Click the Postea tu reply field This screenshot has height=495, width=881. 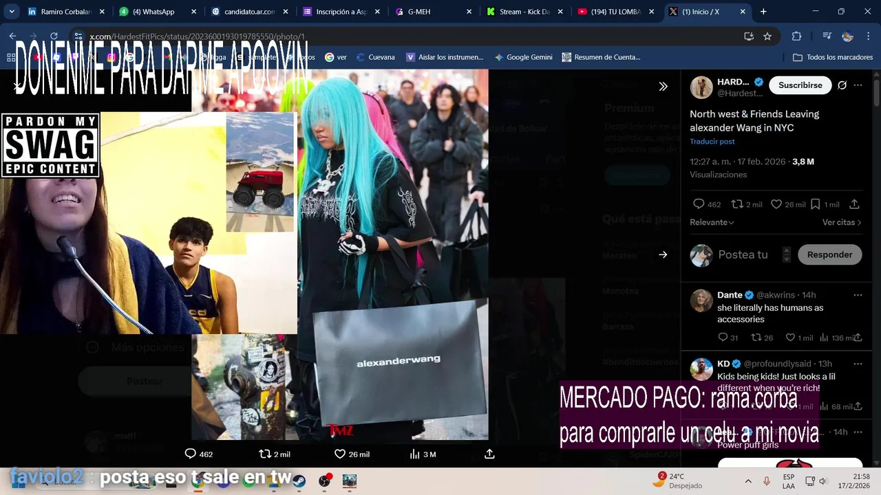tap(743, 254)
